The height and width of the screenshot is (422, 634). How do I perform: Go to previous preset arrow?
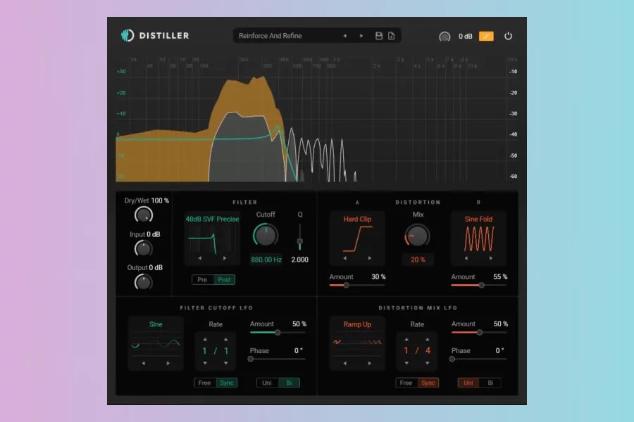[345, 36]
